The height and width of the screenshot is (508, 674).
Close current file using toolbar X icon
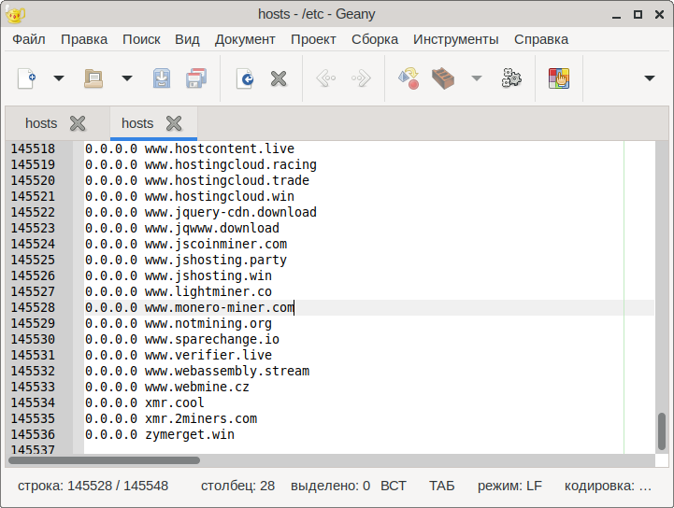tap(278, 78)
